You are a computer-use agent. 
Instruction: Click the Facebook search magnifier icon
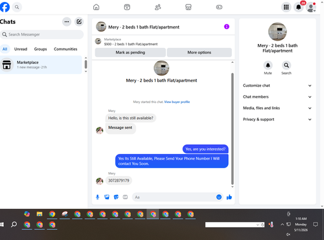click(17, 7)
